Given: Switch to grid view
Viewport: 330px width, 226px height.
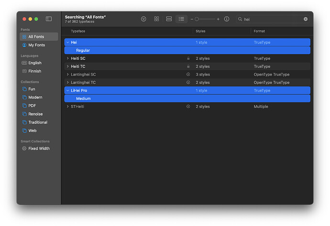Looking at the screenshot, I should (x=156, y=19).
